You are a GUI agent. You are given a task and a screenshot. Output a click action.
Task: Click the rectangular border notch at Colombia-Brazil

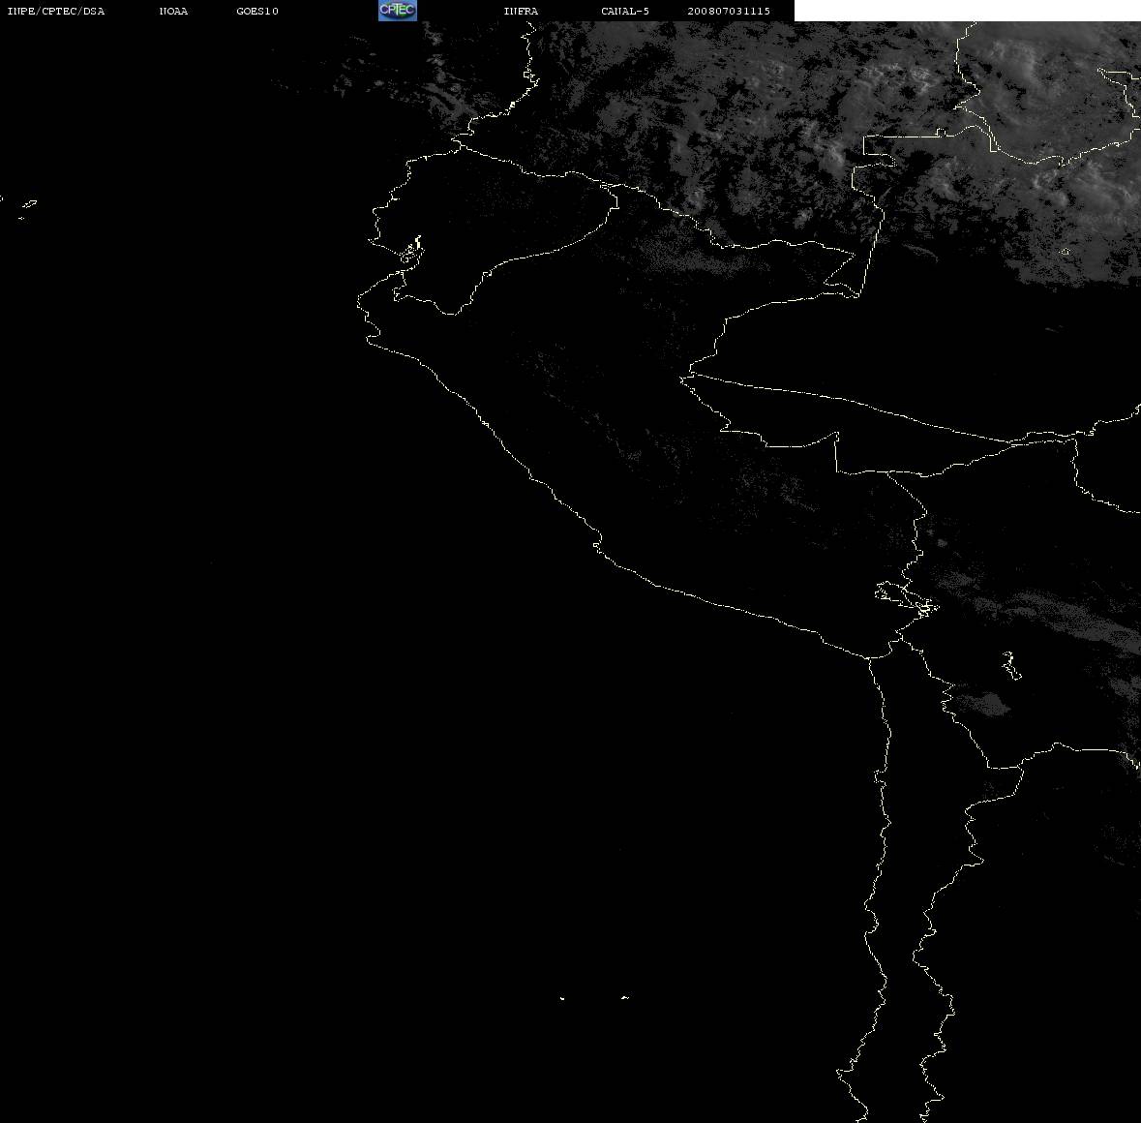(x=879, y=151)
